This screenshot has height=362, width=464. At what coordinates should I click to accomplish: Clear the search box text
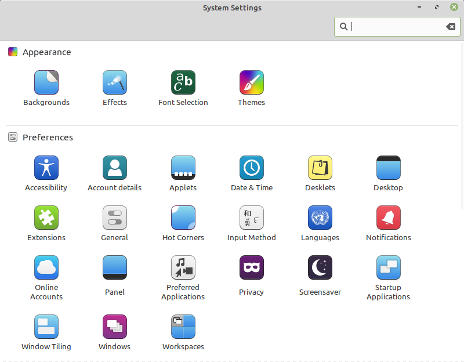[x=450, y=27]
